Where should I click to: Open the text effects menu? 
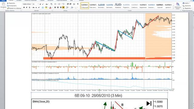point(43,8)
